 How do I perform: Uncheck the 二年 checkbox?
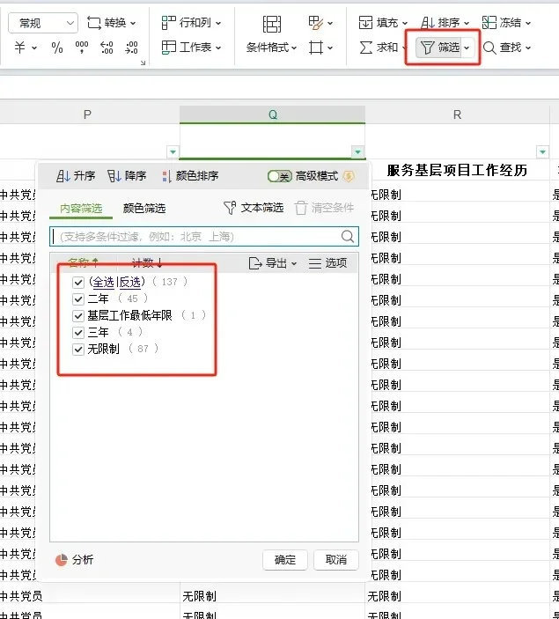78,299
